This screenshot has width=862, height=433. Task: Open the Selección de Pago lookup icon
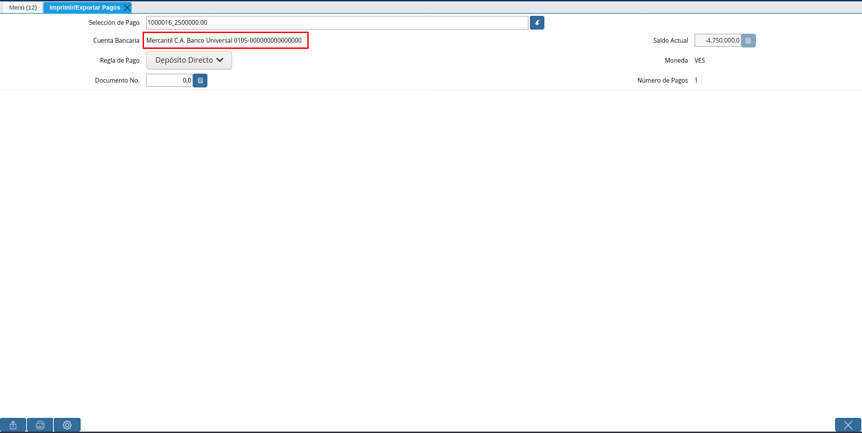coord(537,23)
